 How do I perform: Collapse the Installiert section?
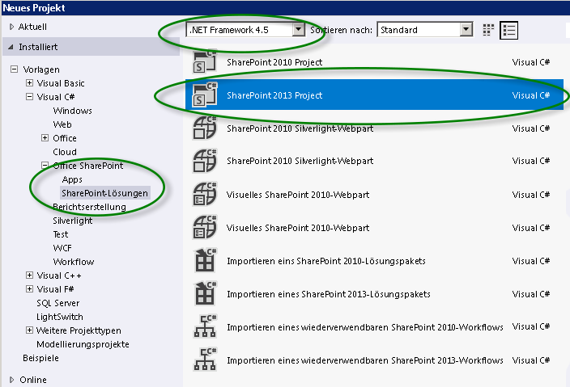pos(11,47)
